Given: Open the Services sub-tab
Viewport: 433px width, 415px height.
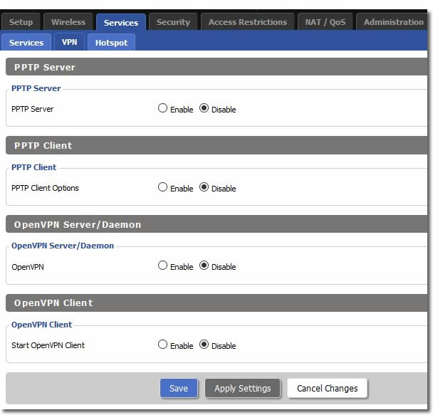Looking at the screenshot, I should tap(26, 43).
